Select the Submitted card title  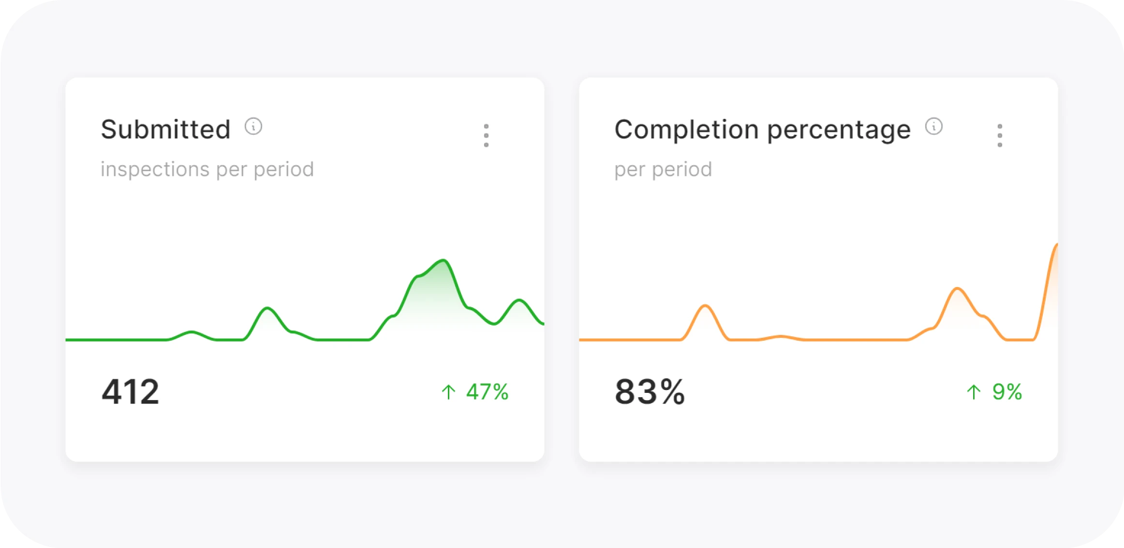(x=165, y=129)
